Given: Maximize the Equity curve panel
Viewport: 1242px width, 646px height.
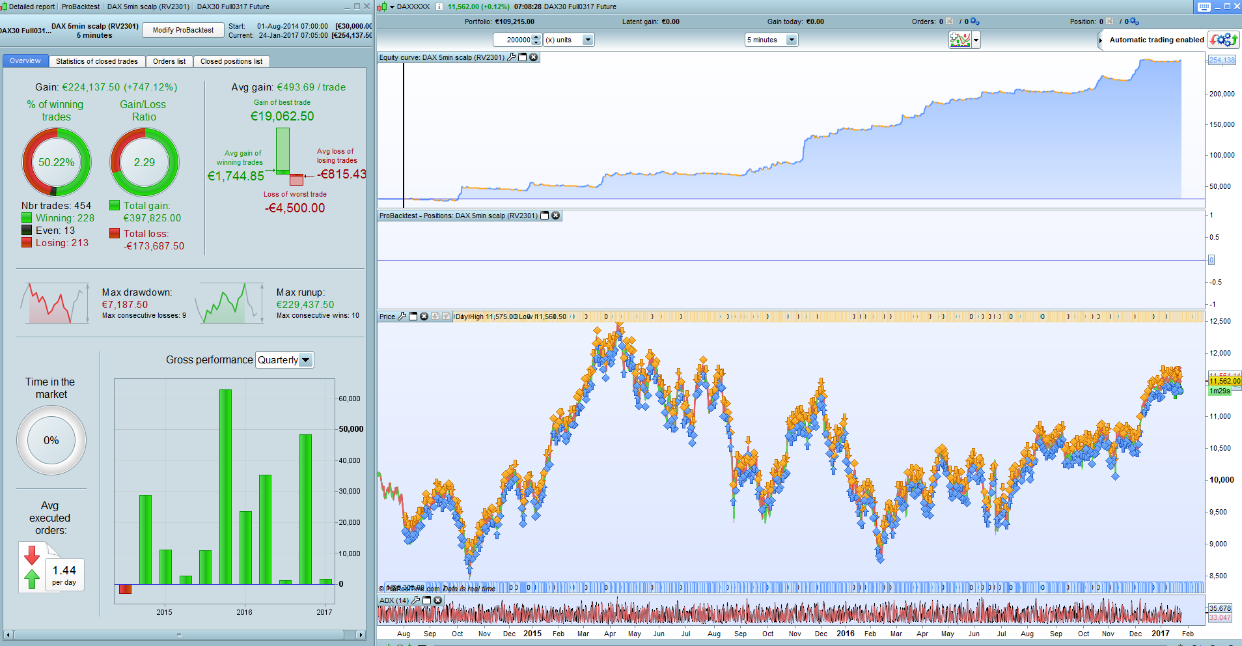Looking at the screenshot, I should pyautogui.click(x=522, y=57).
